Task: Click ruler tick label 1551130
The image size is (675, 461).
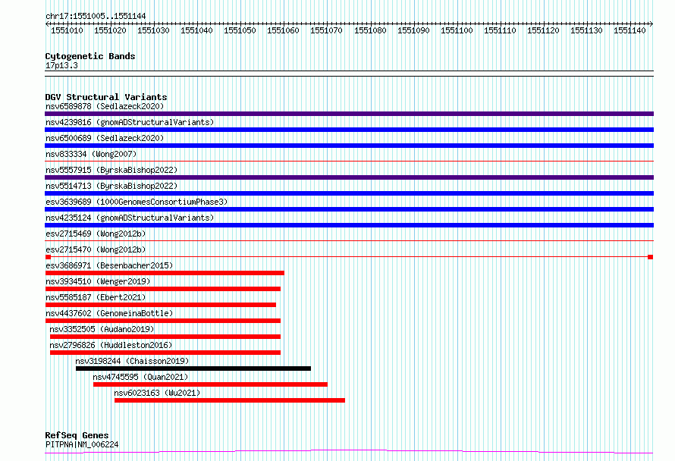Action: click(586, 30)
